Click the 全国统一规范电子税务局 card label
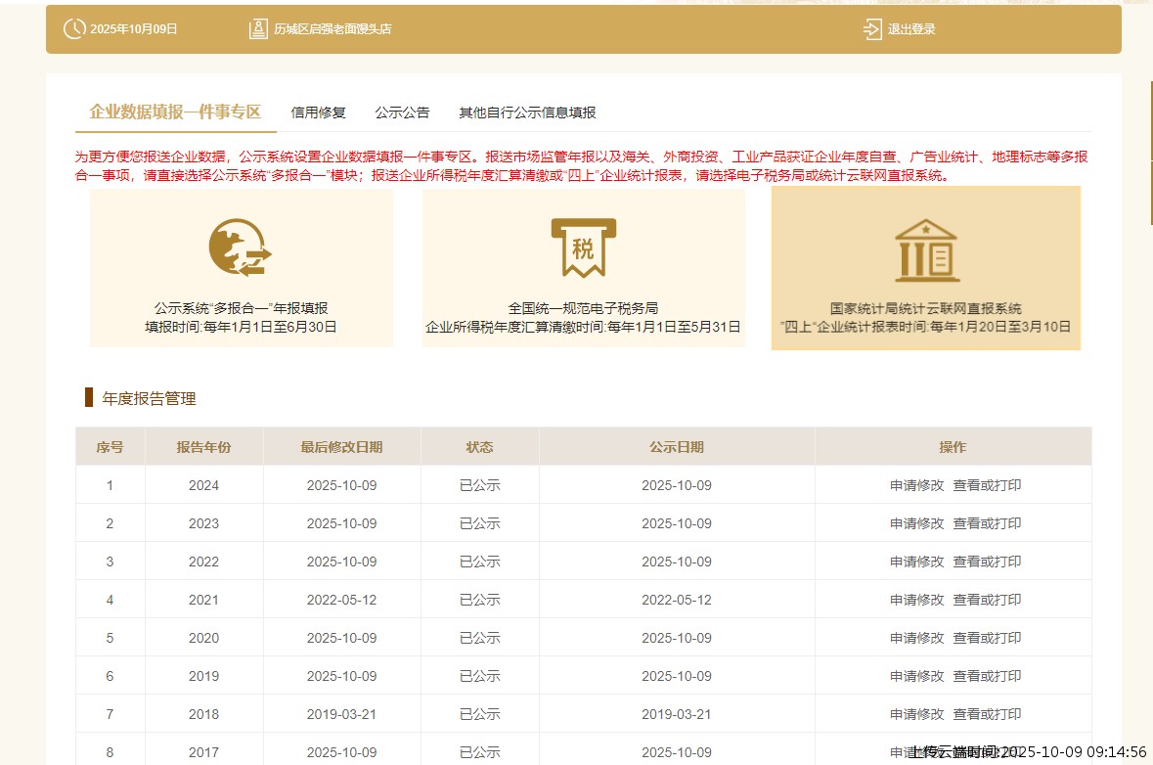Image resolution: width=1153 pixels, height=765 pixels. point(583,308)
